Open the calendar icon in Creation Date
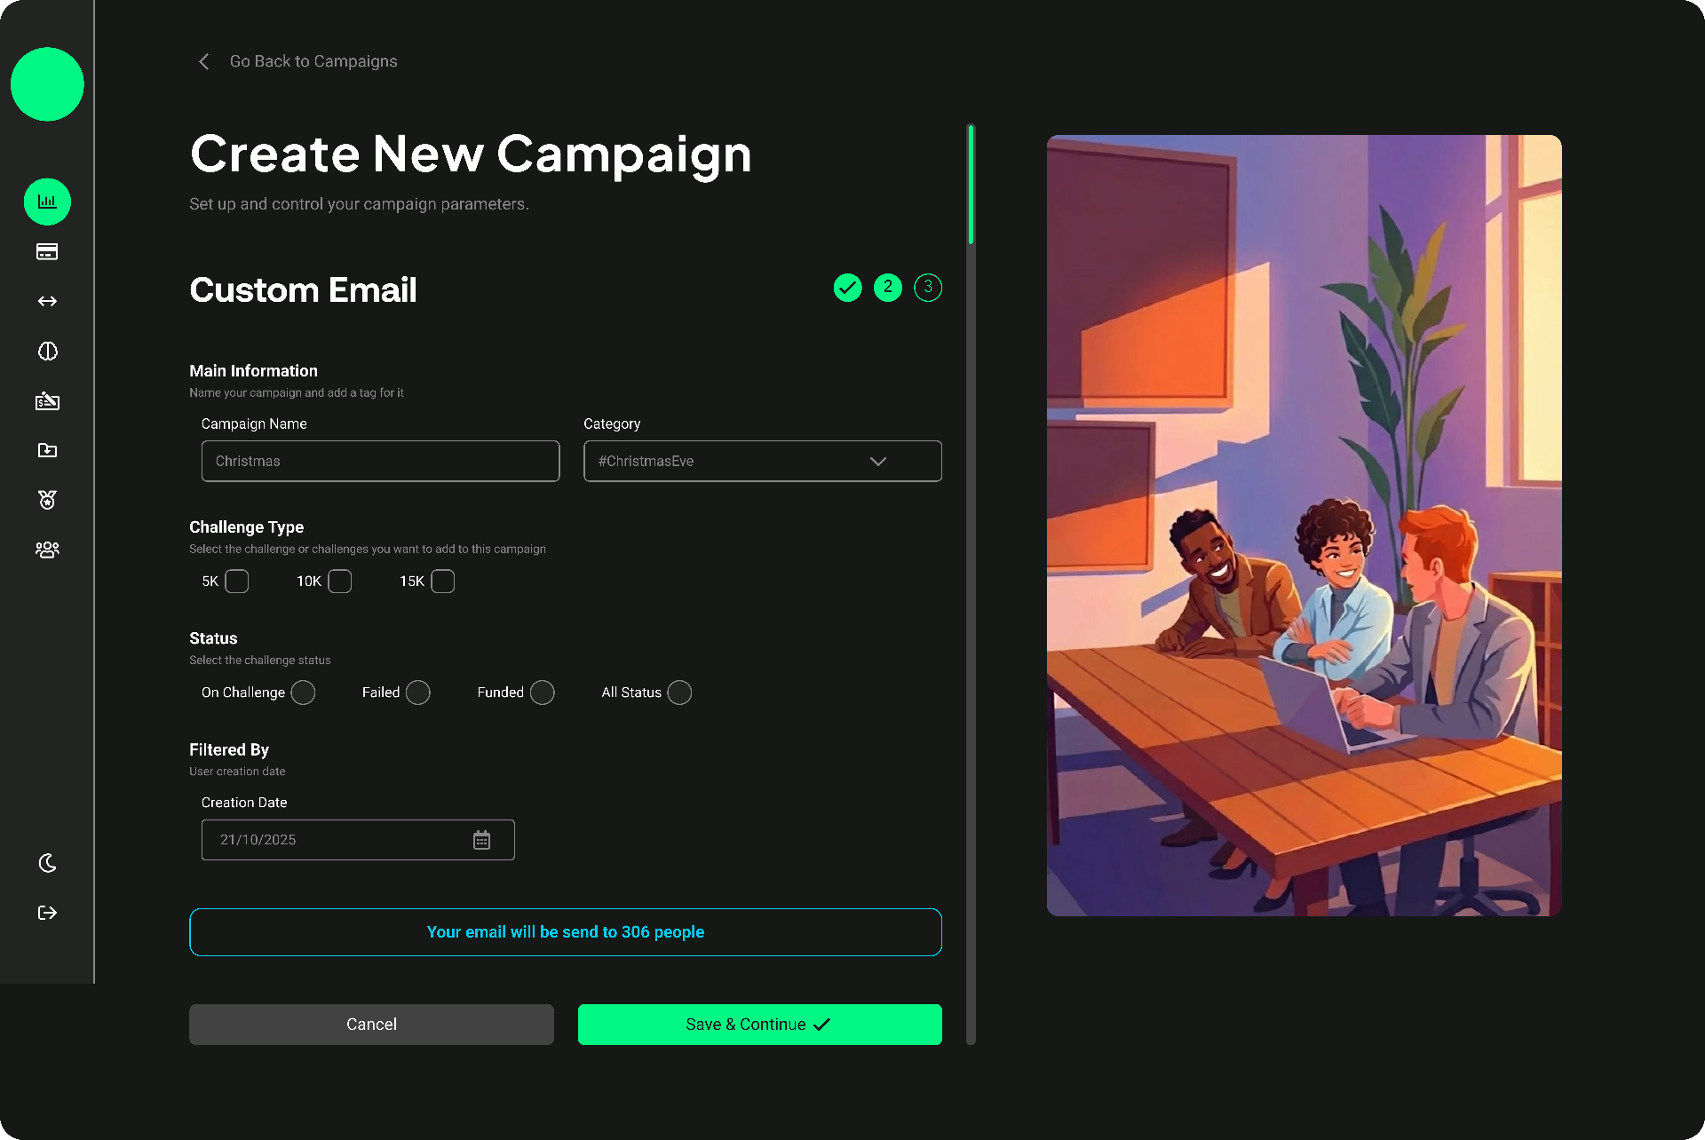1705x1140 pixels. click(x=481, y=840)
